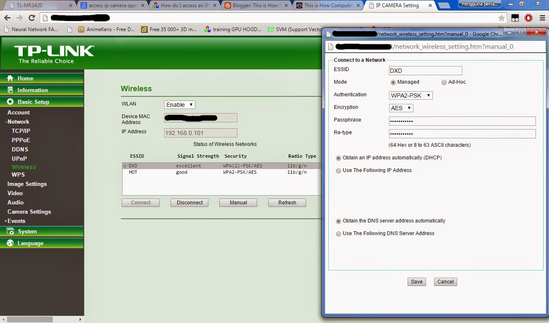Select Use The Following DNS Server Address
The width and height of the screenshot is (549, 323).
(338, 234)
